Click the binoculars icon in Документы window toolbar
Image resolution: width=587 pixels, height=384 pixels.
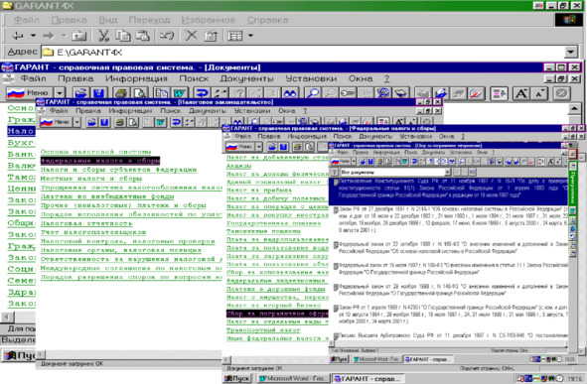pos(290,93)
